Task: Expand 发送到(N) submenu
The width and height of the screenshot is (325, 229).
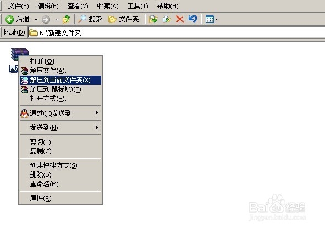Action: click(x=60, y=128)
